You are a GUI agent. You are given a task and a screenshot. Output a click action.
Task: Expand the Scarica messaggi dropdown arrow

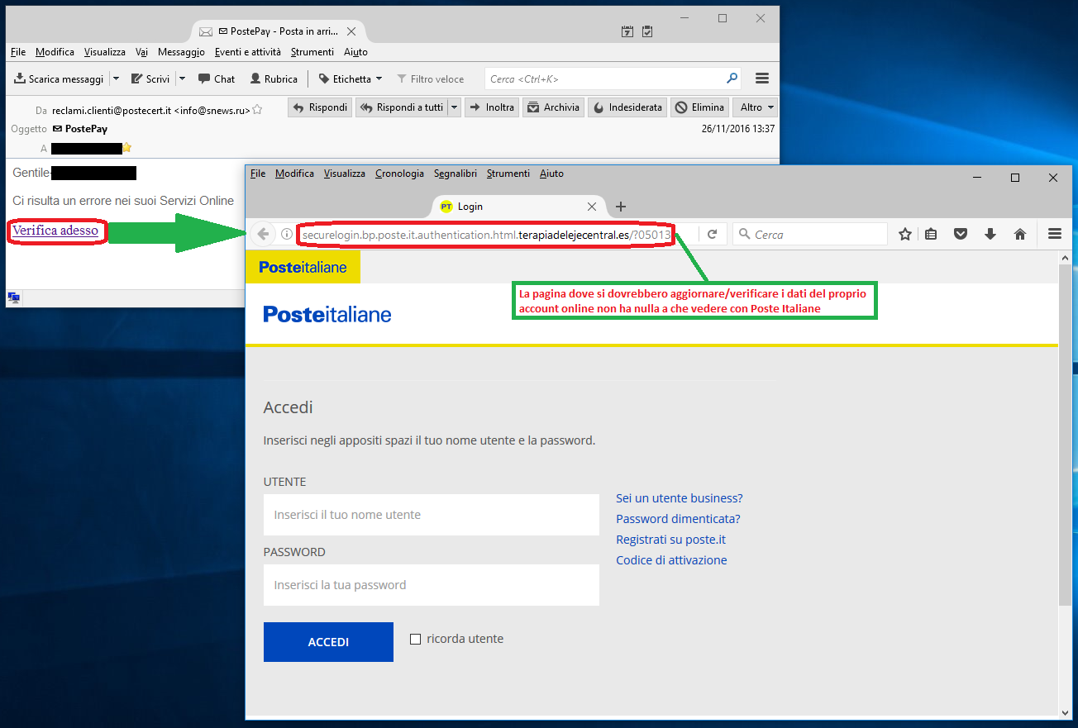coord(116,79)
